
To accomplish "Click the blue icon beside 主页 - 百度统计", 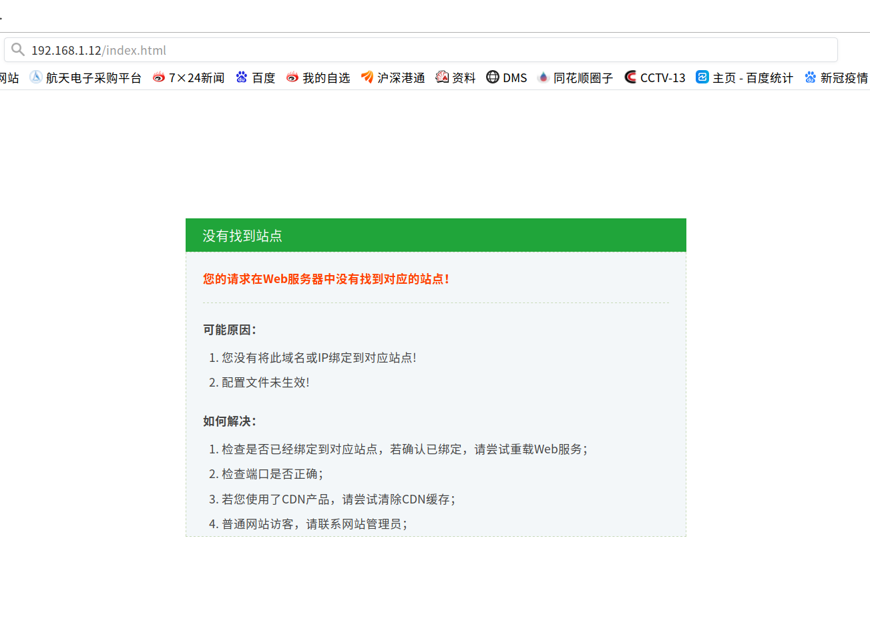I will [x=702, y=77].
